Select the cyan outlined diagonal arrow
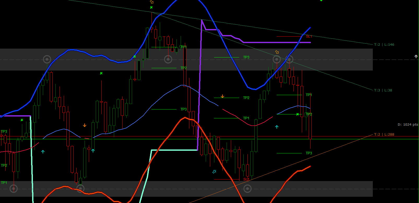Screen dimensions: 419x203 point(214,172)
